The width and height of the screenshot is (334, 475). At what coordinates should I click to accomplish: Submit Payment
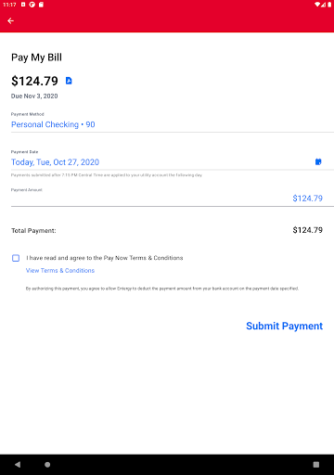(284, 326)
